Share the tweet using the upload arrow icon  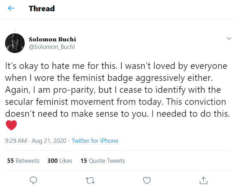(x=203, y=180)
